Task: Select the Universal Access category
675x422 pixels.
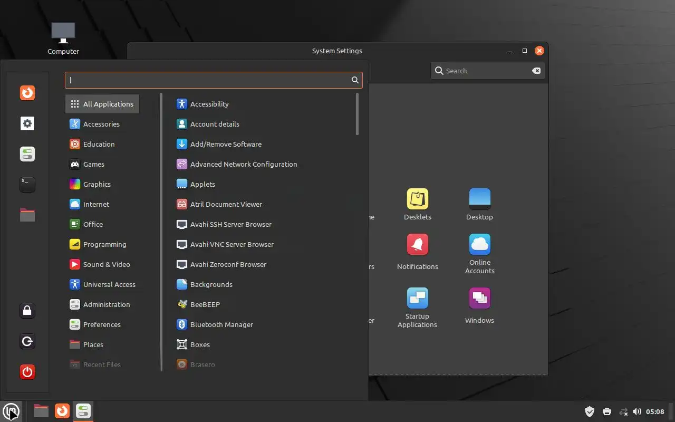Action: pos(102,284)
